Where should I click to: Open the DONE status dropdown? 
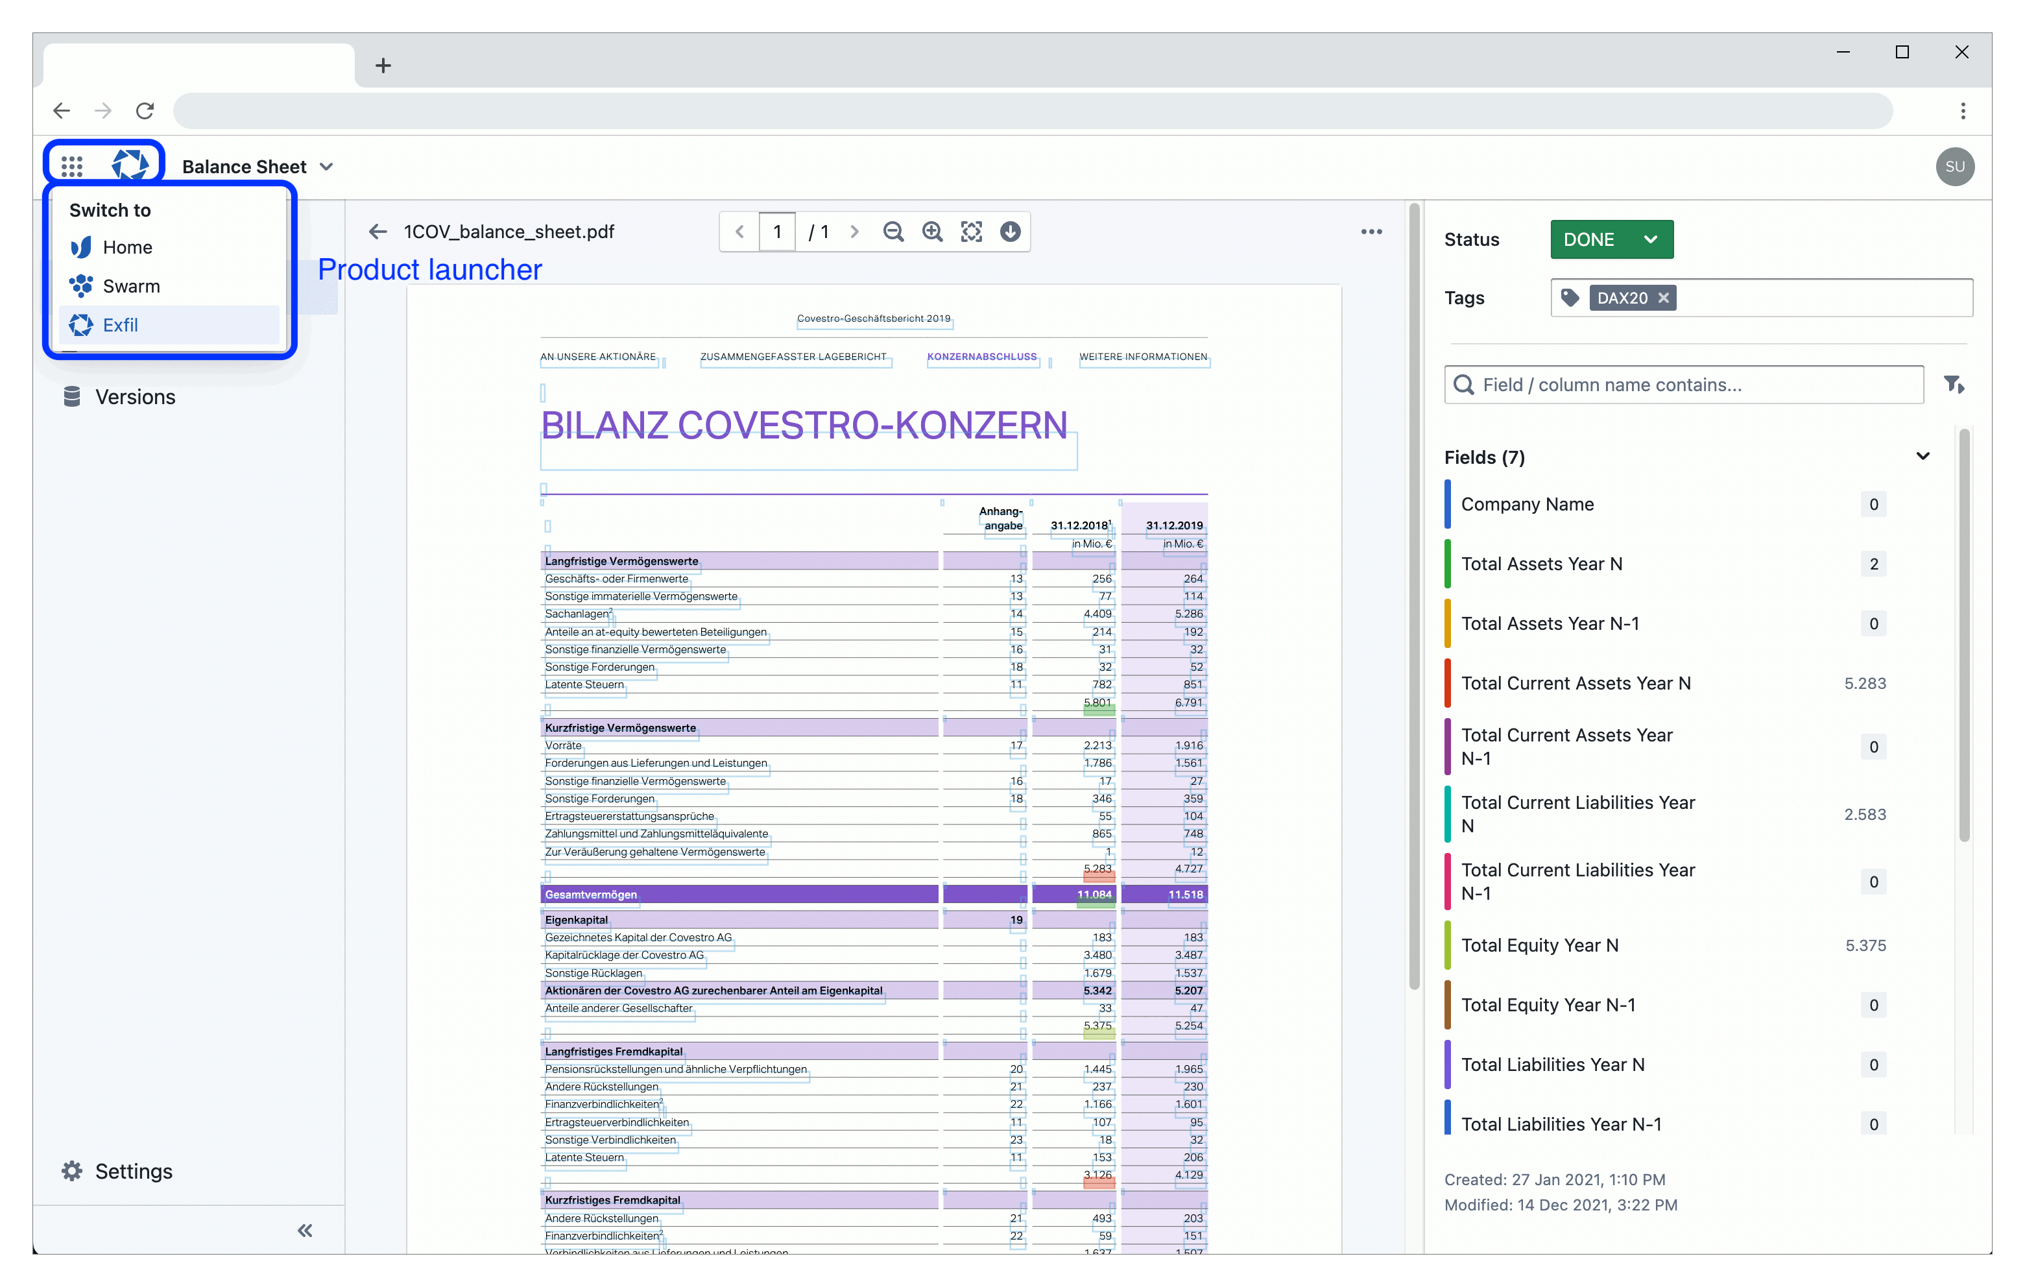(1611, 240)
